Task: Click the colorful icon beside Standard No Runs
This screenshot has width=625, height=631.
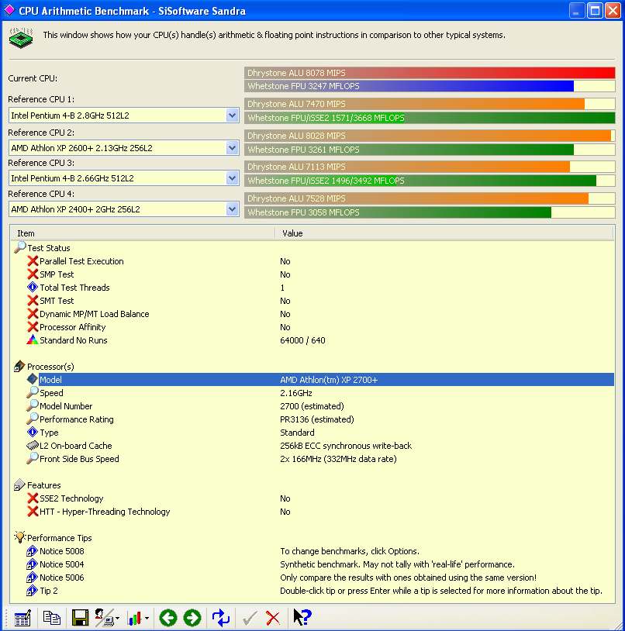Action: click(33, 340)
